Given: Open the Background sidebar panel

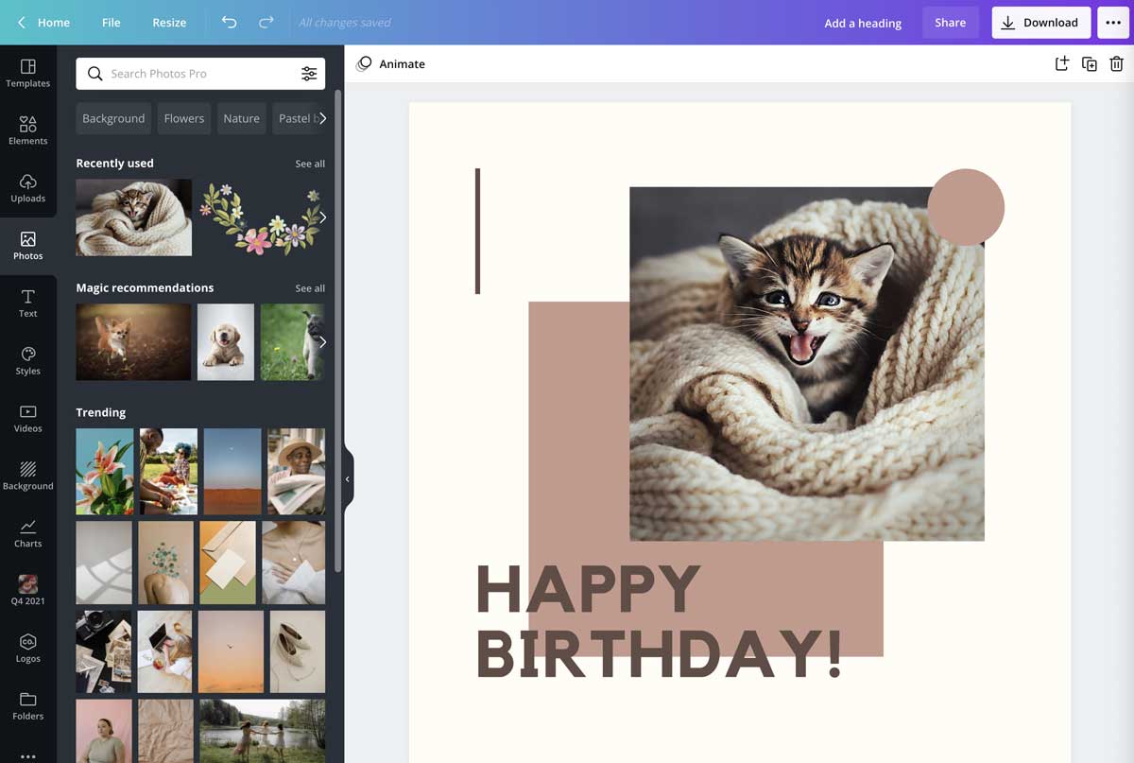Looking at the screenshot, I should (x=27, y=477).
